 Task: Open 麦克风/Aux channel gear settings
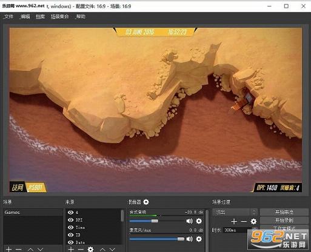pyautogui.click(x=199, y=239)
